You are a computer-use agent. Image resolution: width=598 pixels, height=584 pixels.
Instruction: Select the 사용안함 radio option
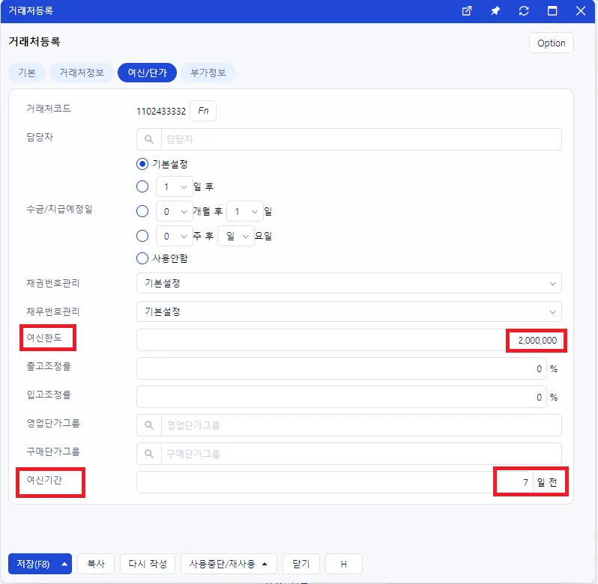(x=142, y=258)
